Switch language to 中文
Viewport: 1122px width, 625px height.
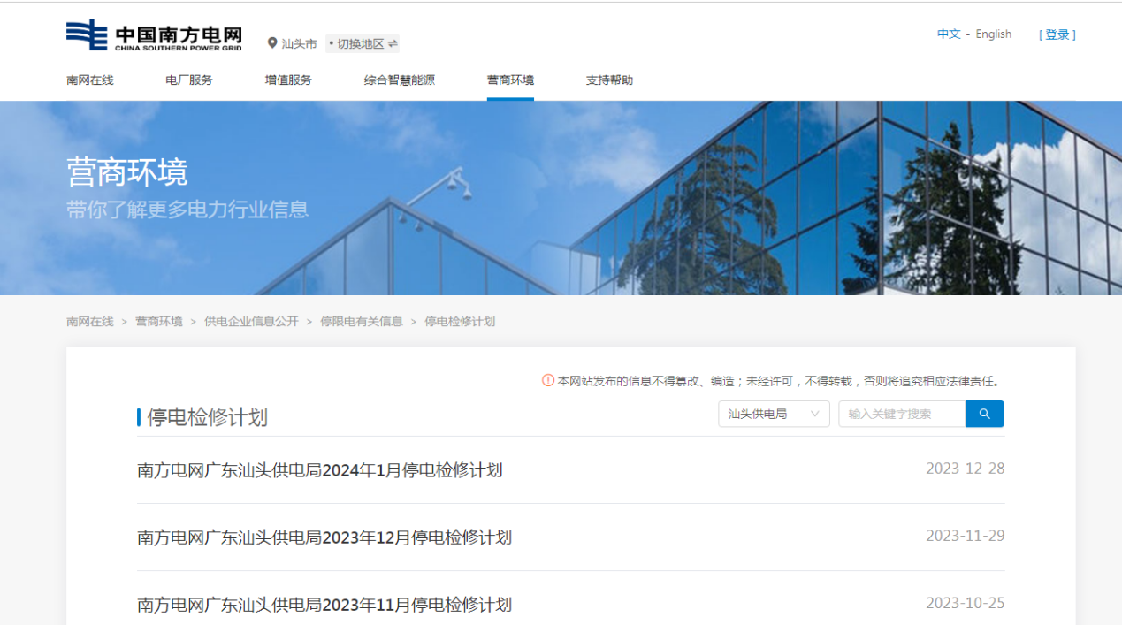949,34
